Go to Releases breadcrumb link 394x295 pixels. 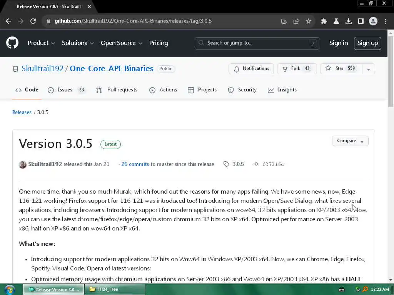22,113
